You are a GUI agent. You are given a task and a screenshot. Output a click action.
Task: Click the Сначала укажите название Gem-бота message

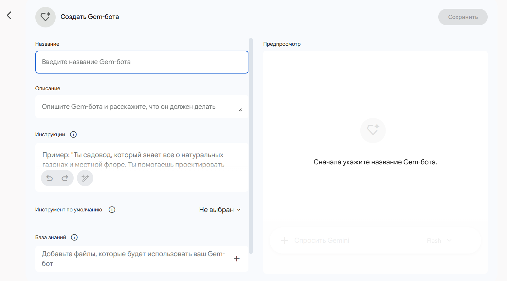[x=375, y=162]
